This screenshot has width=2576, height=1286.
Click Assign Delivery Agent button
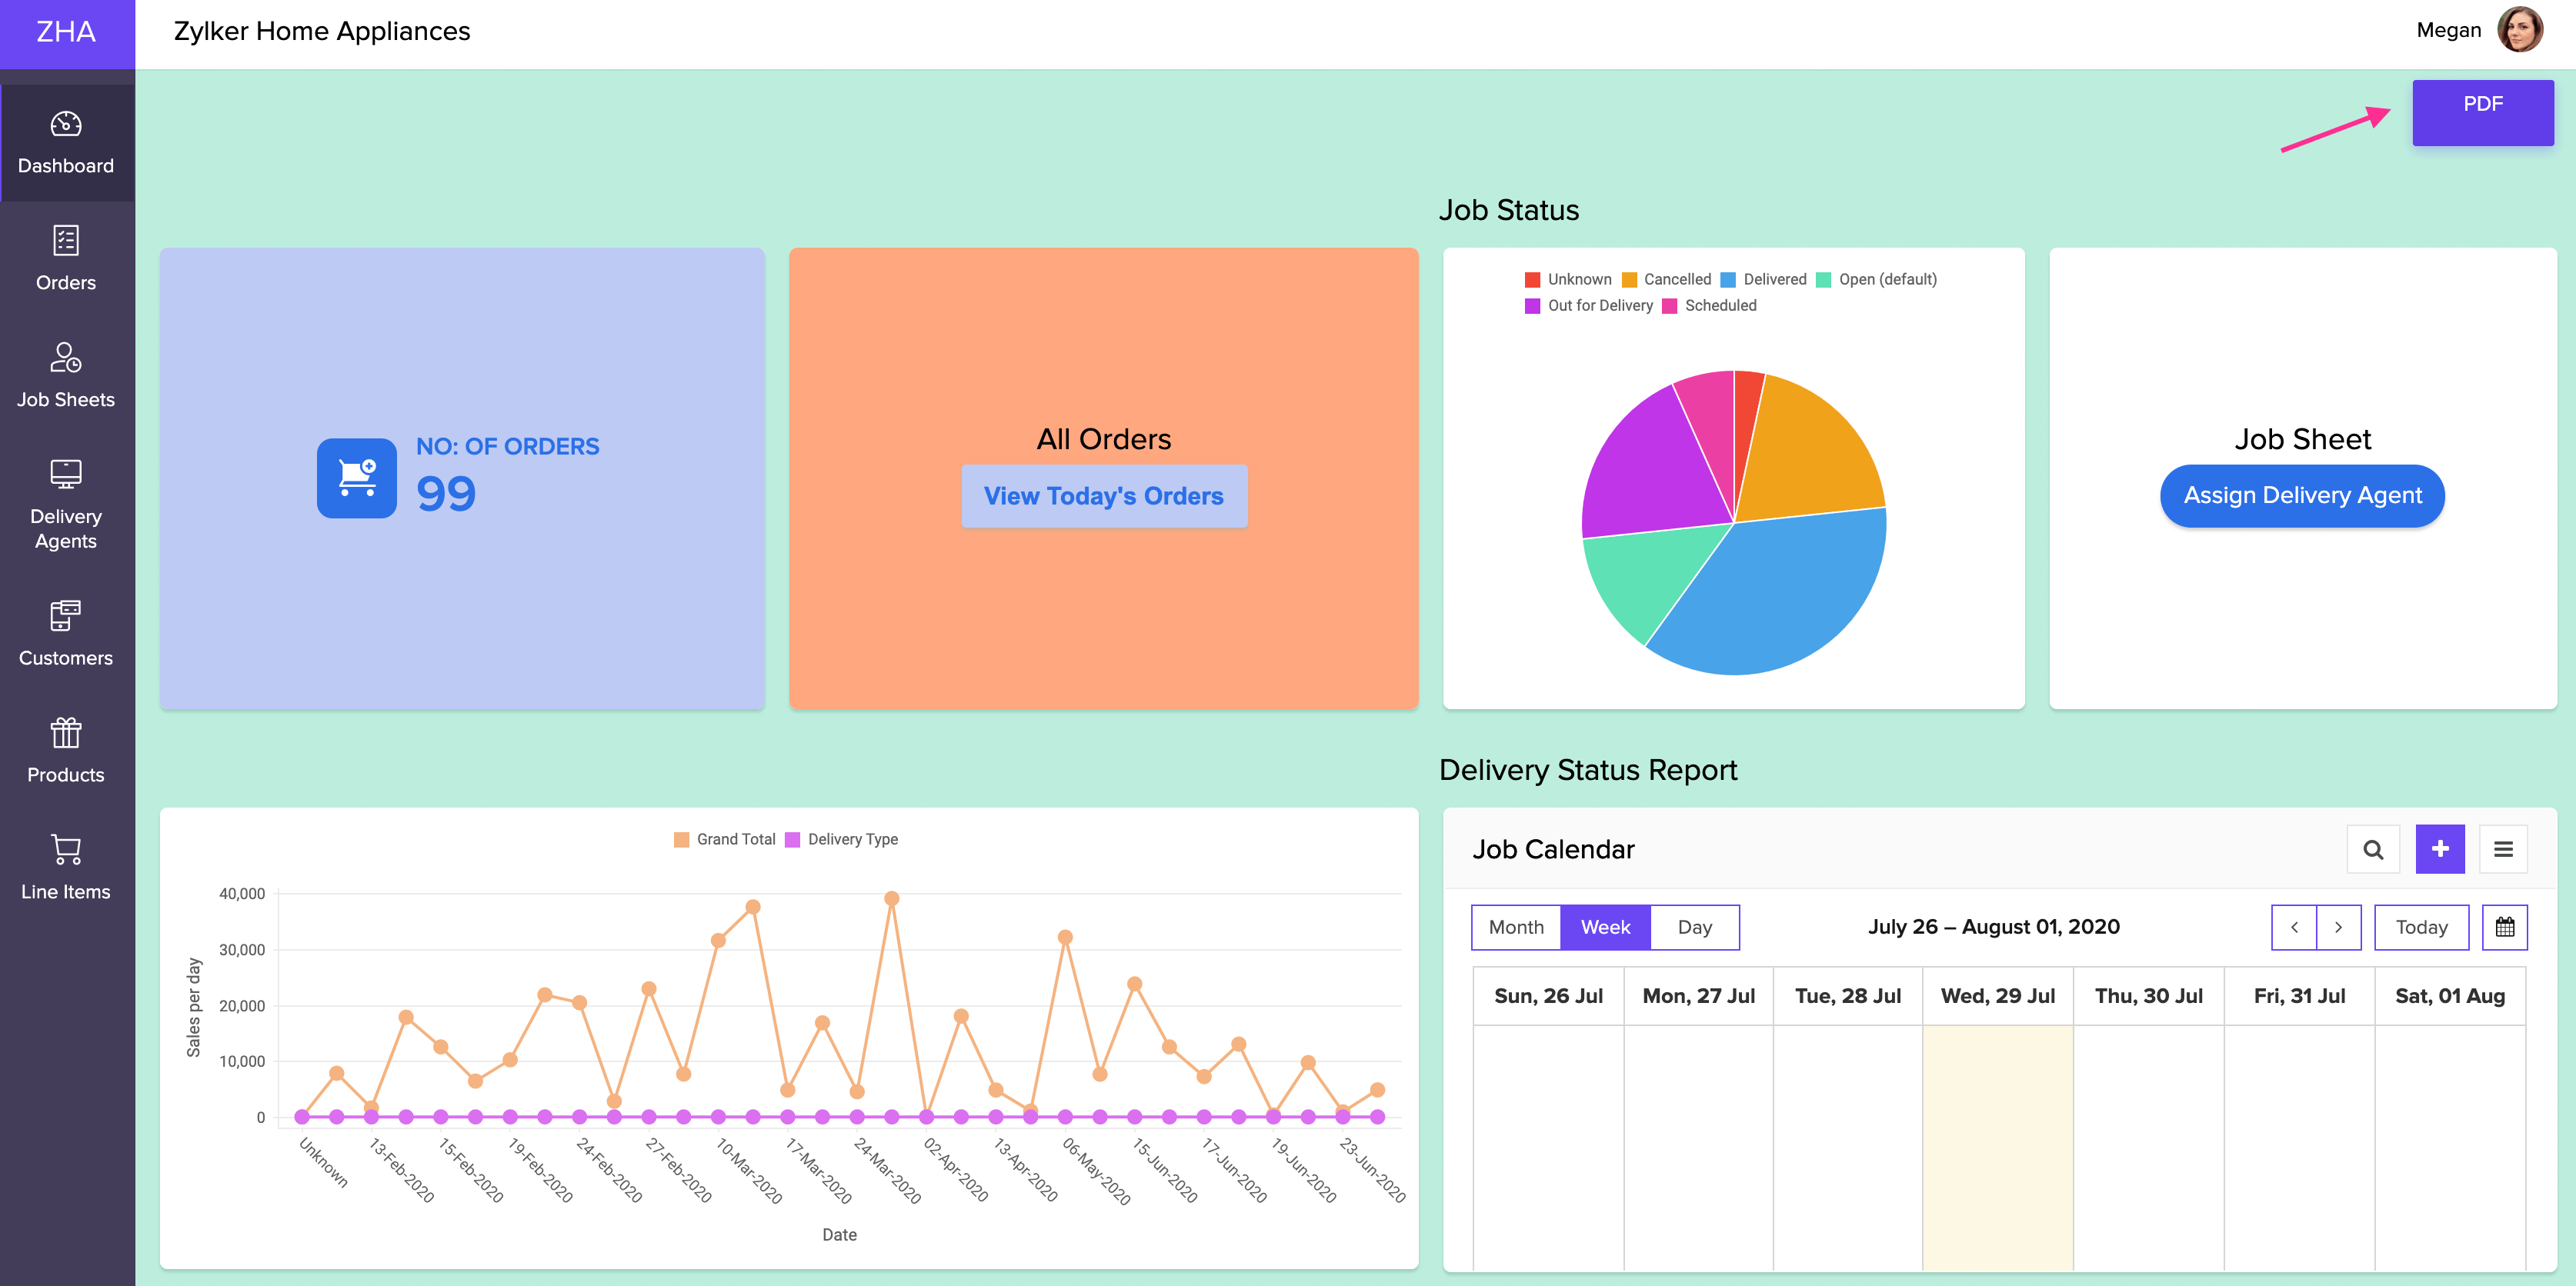tap(2302, 495)
